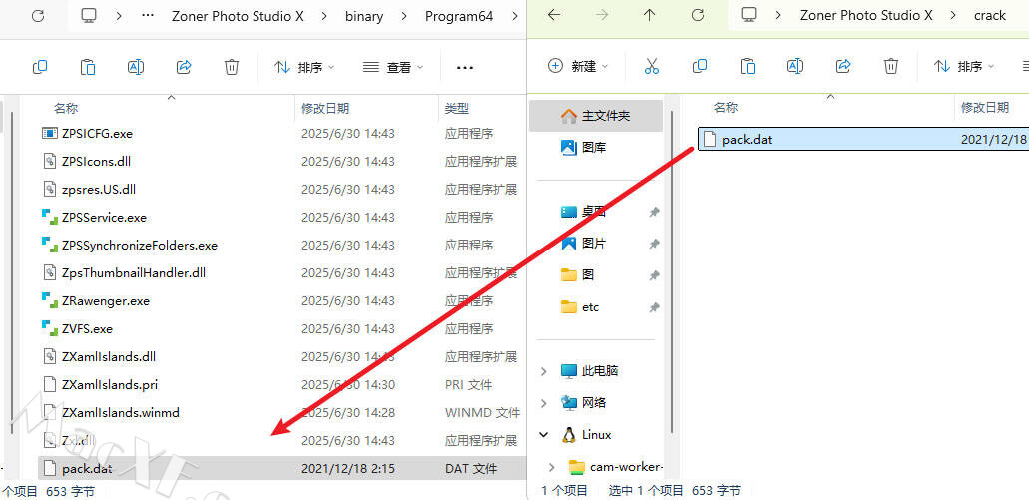The image size is (1029, 500).
Task: Select pack.dat in Program64 folder
Action: (282, 468)
